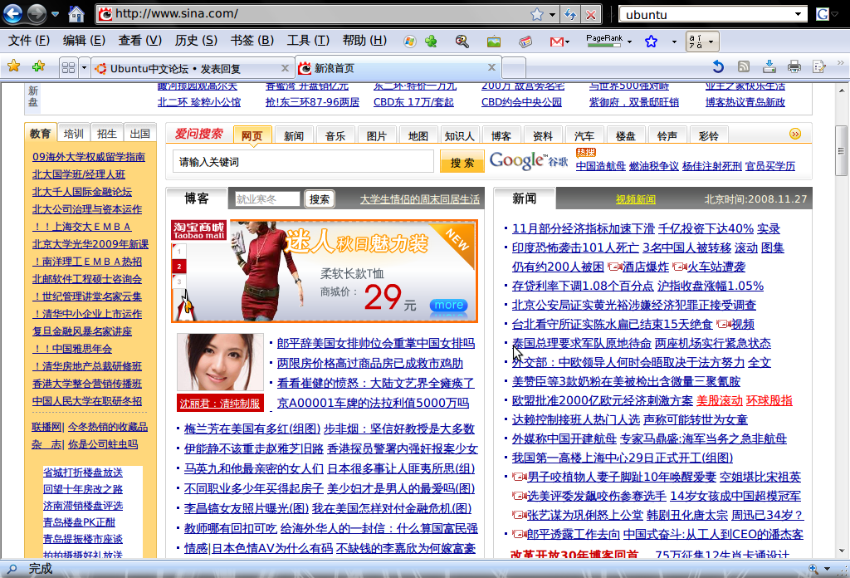
Task: Click the magnifier search toolbar icon
Action: click(x=462, y=42)
